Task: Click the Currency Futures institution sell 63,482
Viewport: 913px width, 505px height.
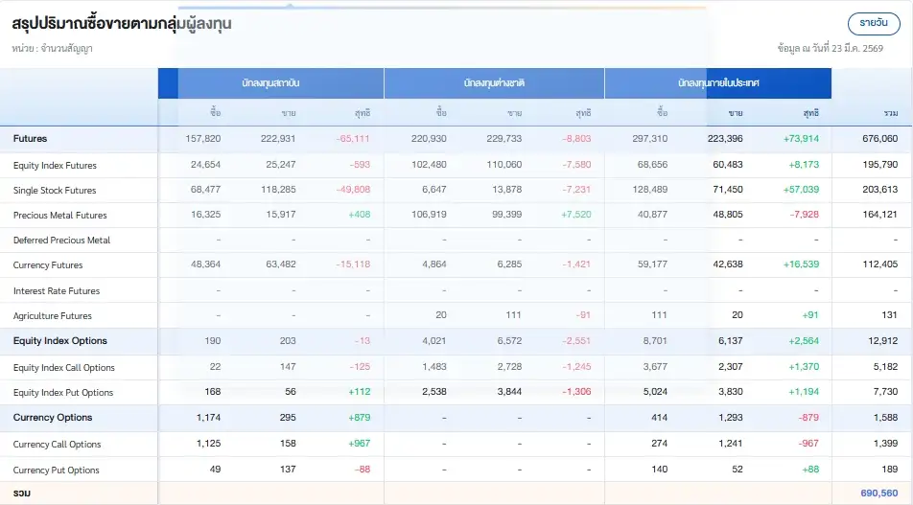Action: [x=281, y=264]
